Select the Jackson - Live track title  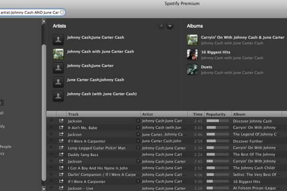click(81, 188)
